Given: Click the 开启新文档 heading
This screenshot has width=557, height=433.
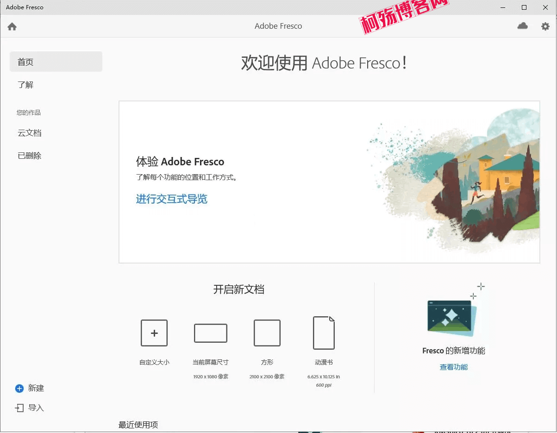Looking at the screenshot, I should pyautogui.click(x=239, y=289).
